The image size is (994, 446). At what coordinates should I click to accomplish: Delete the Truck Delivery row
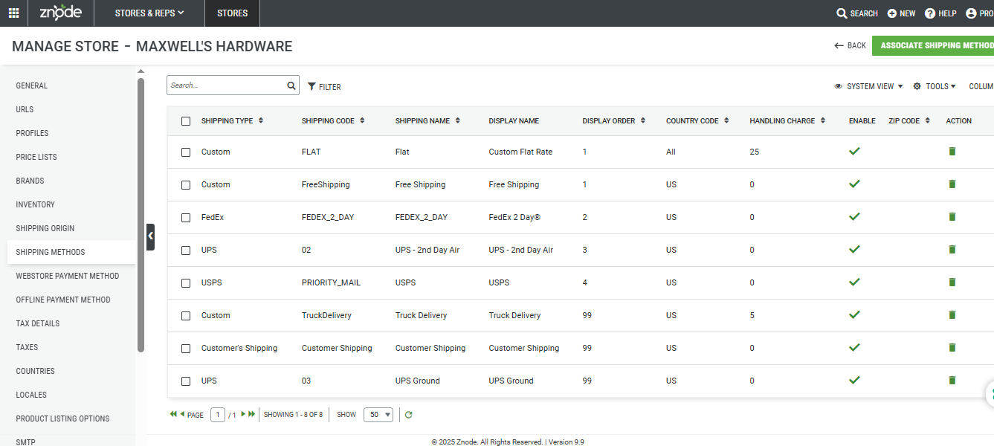(x=952, y=315)
